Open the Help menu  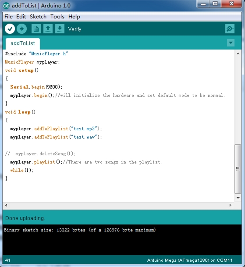[x=74, y=17]
